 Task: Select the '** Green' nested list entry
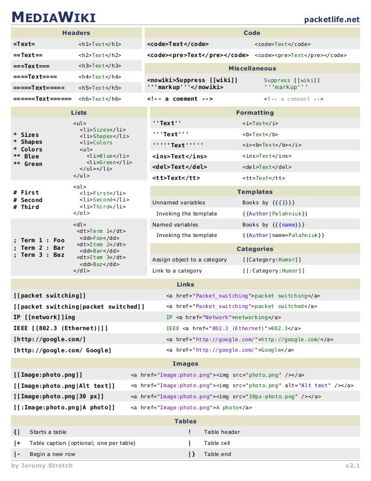pos(28,164)
